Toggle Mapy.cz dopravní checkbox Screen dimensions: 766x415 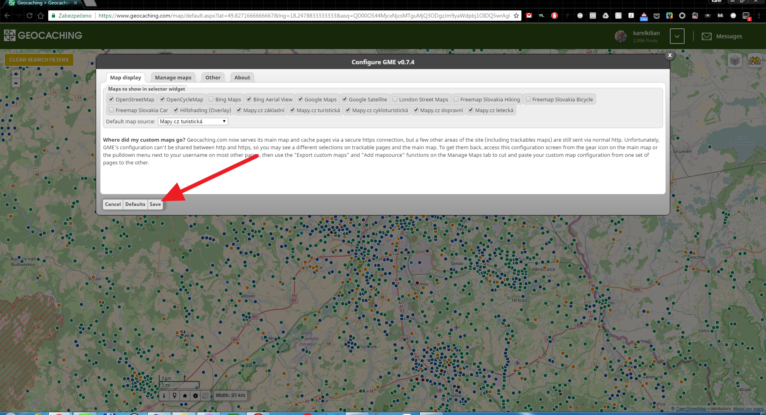416,110
